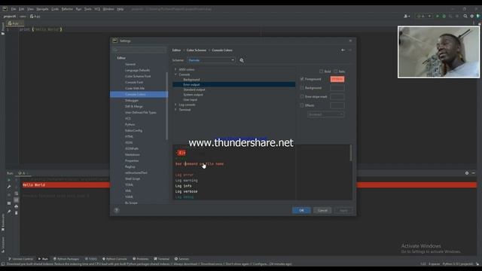
Task: Click the Error stripe mark color box
Action: tap(337, 97)
